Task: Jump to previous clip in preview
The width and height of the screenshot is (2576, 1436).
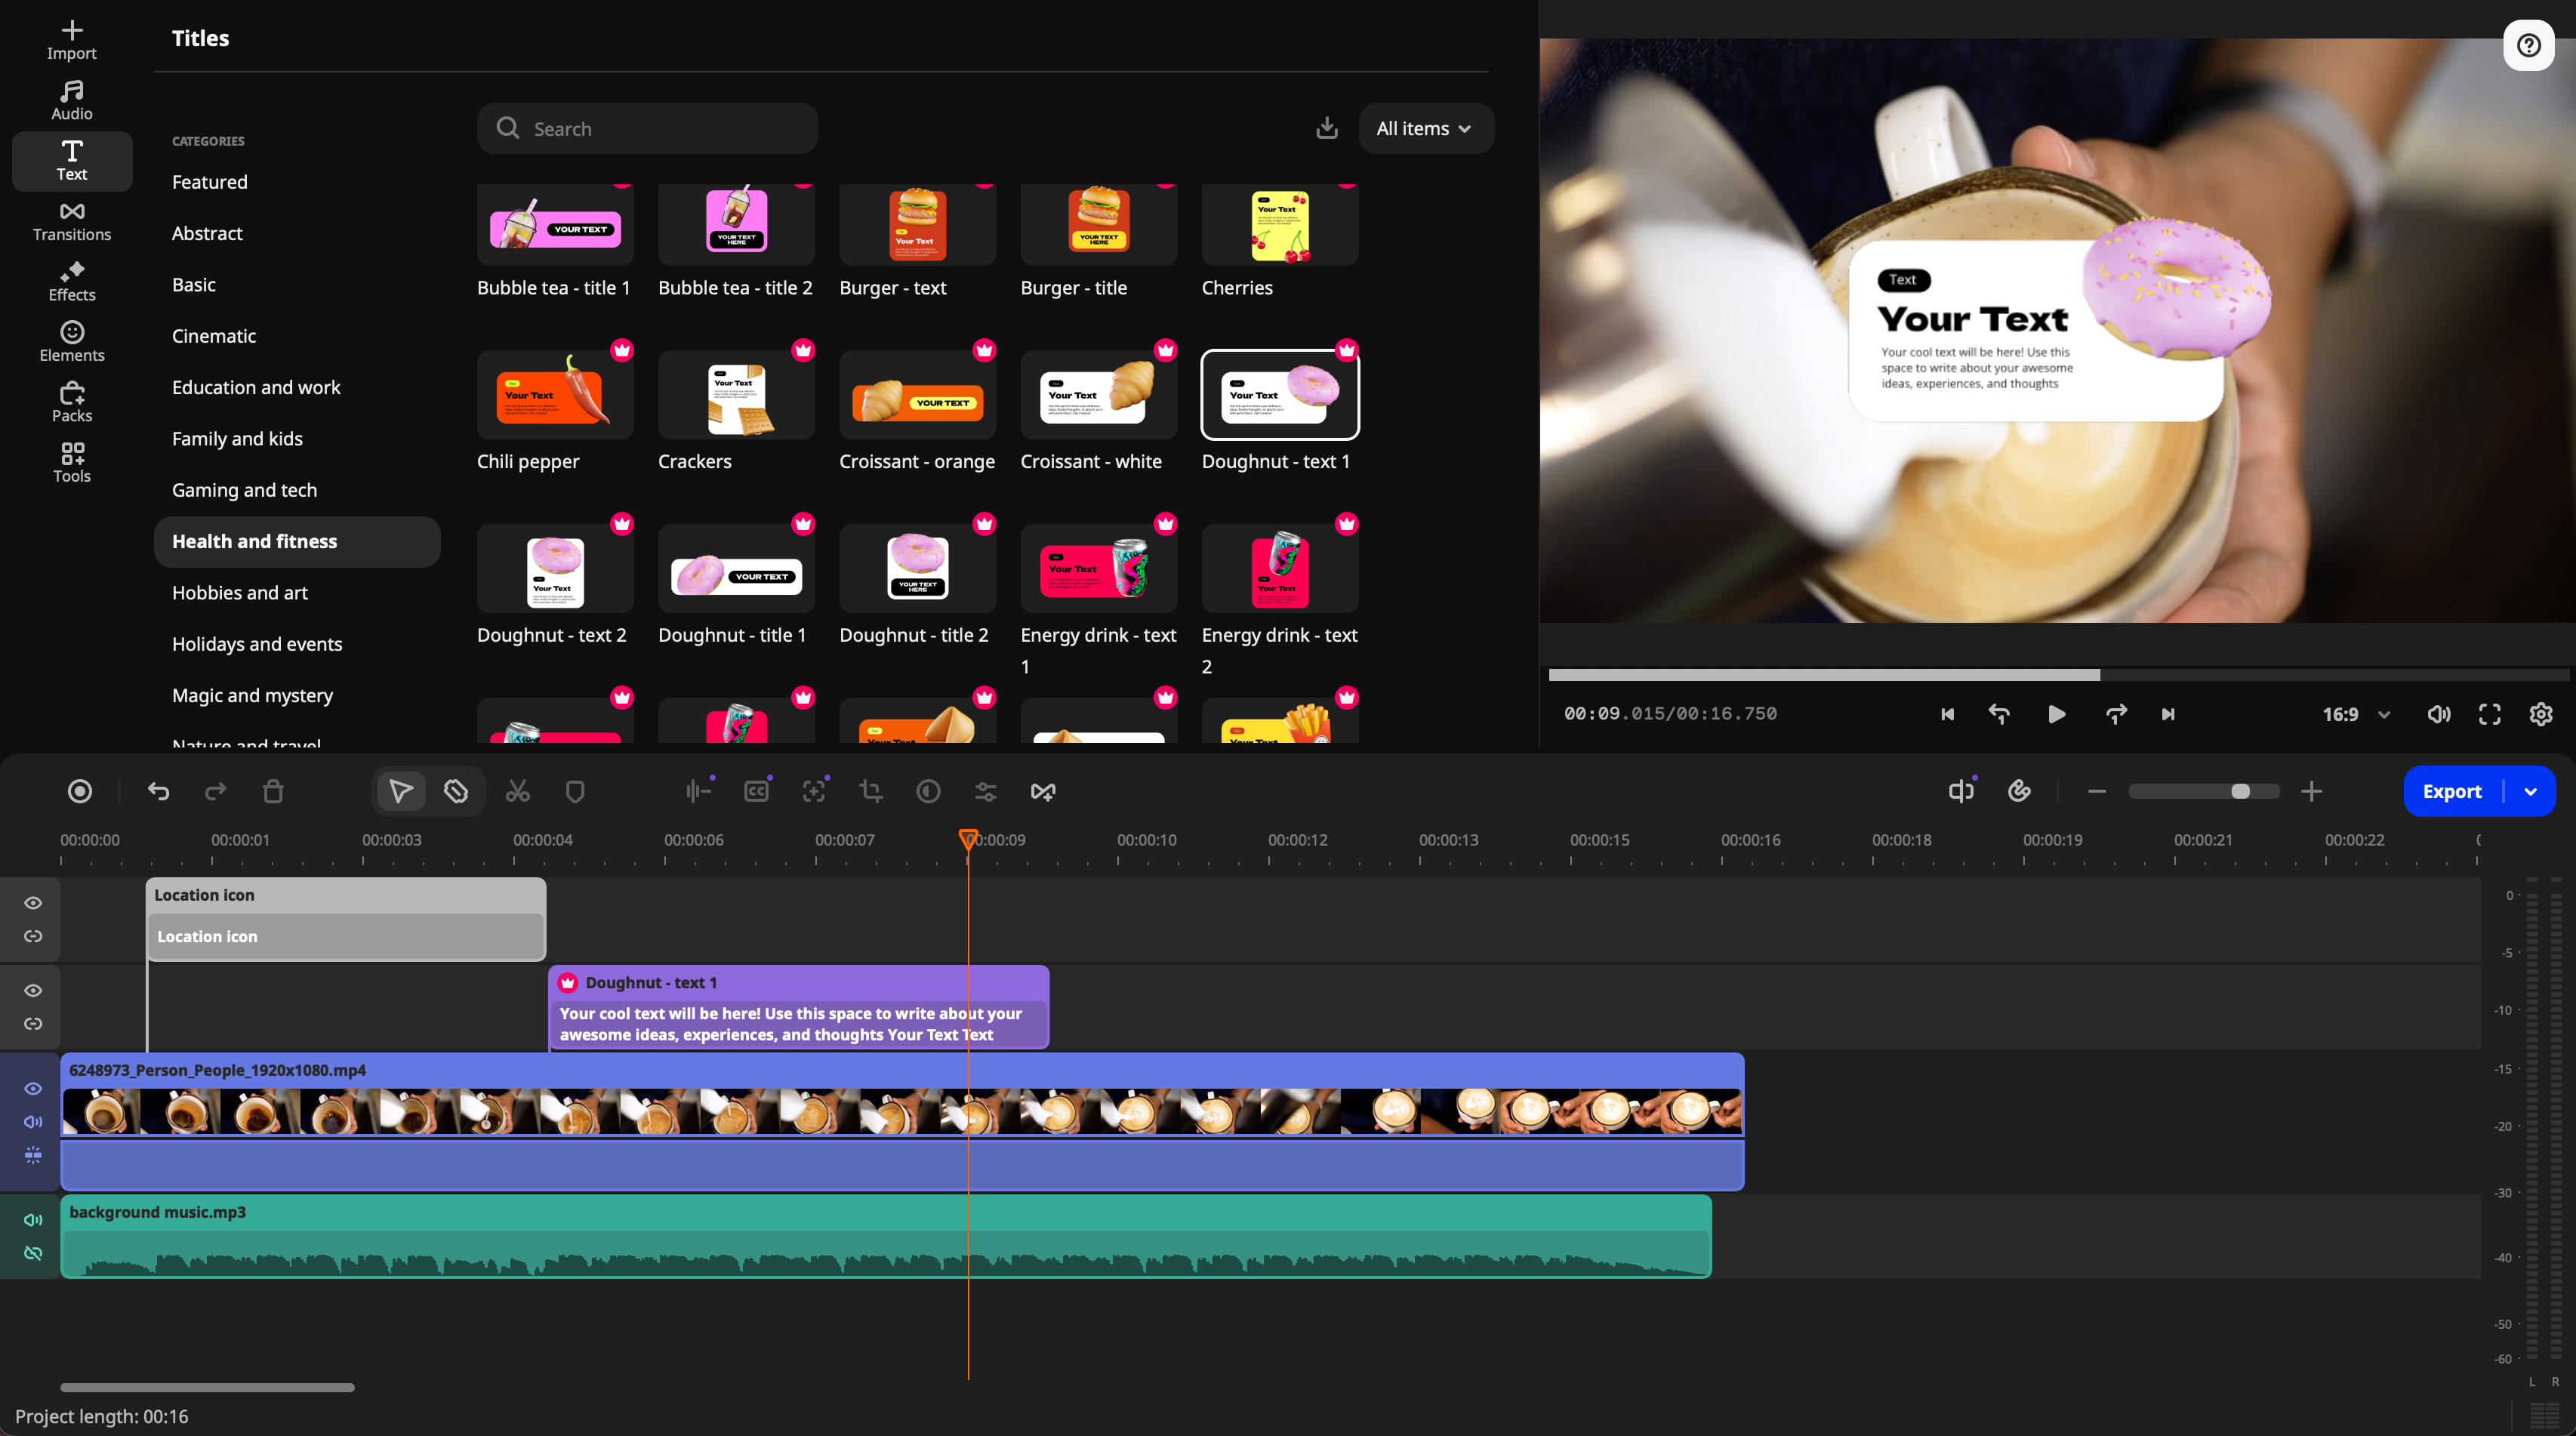Action: [1947, 714]
